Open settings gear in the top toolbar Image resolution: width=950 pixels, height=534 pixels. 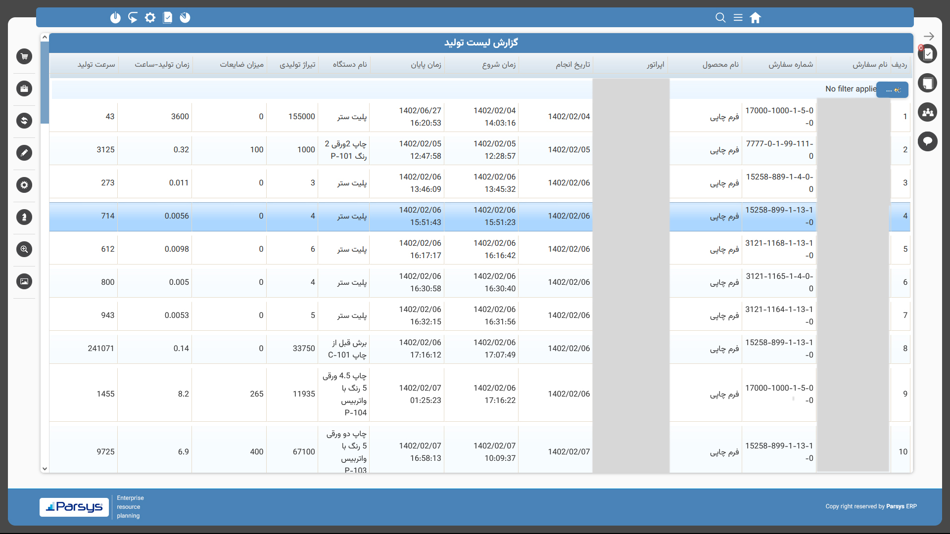[x=150, y=18]
